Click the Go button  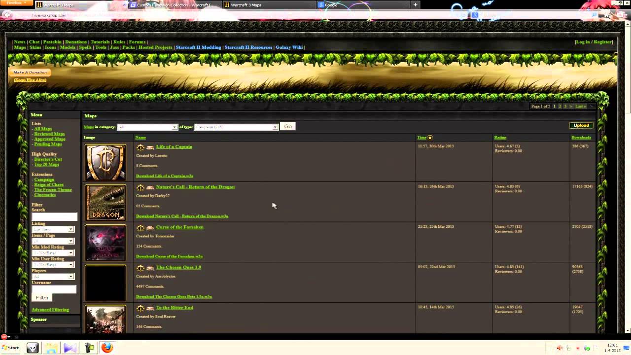[x=288, y=126]
